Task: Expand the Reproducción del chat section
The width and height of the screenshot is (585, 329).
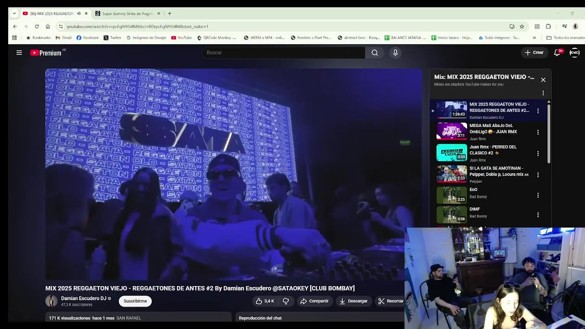Action: click(x=320, y=318)
